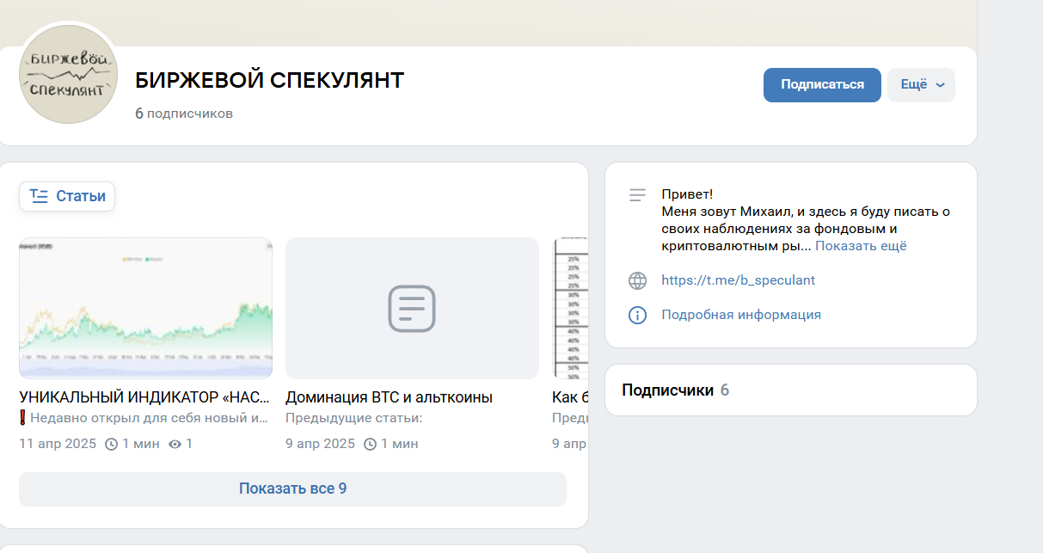Open Подробная информация link
Viewport: 1043px width, 553px height.
click(x=741, y=315)
